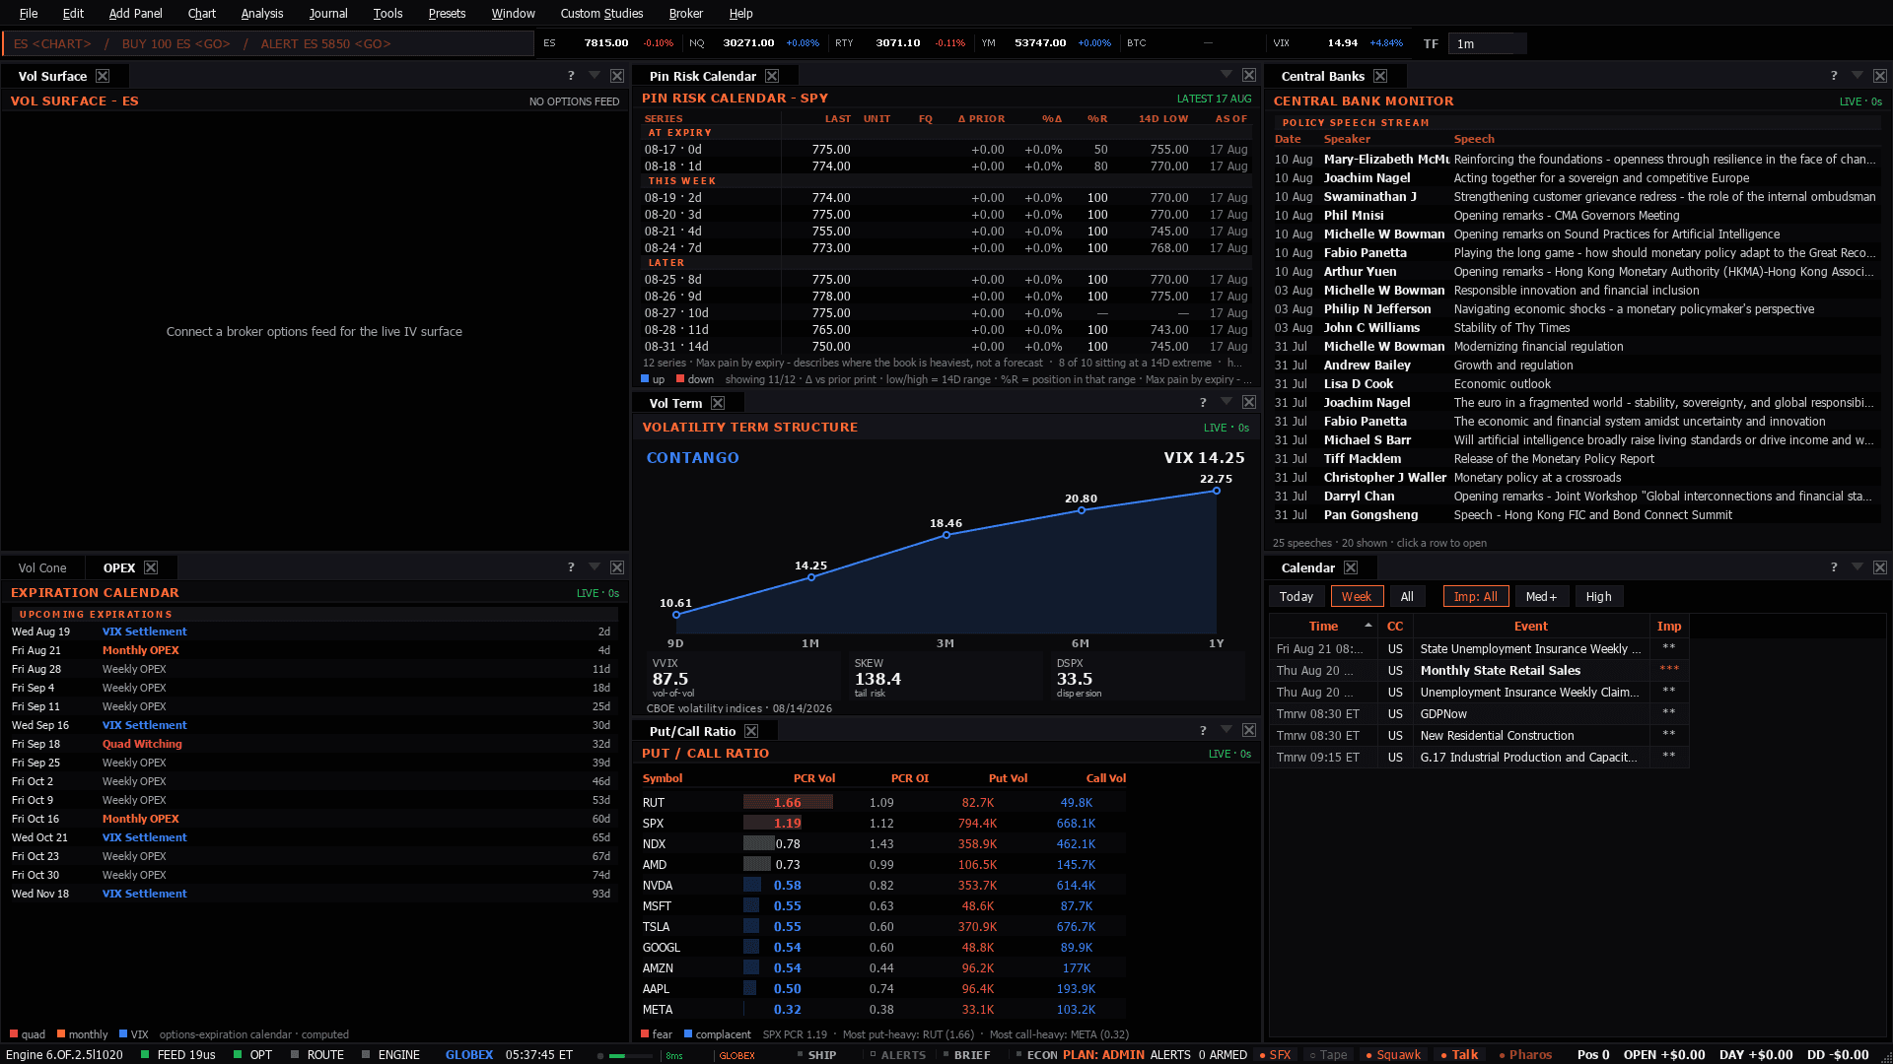Open the Custom Studies menu

pyautogui.click(x=601, y=13)
